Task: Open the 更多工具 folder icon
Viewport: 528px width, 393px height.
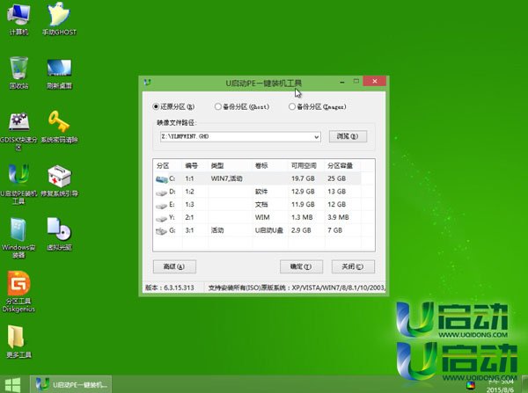Action: click(x=18, y=342)
